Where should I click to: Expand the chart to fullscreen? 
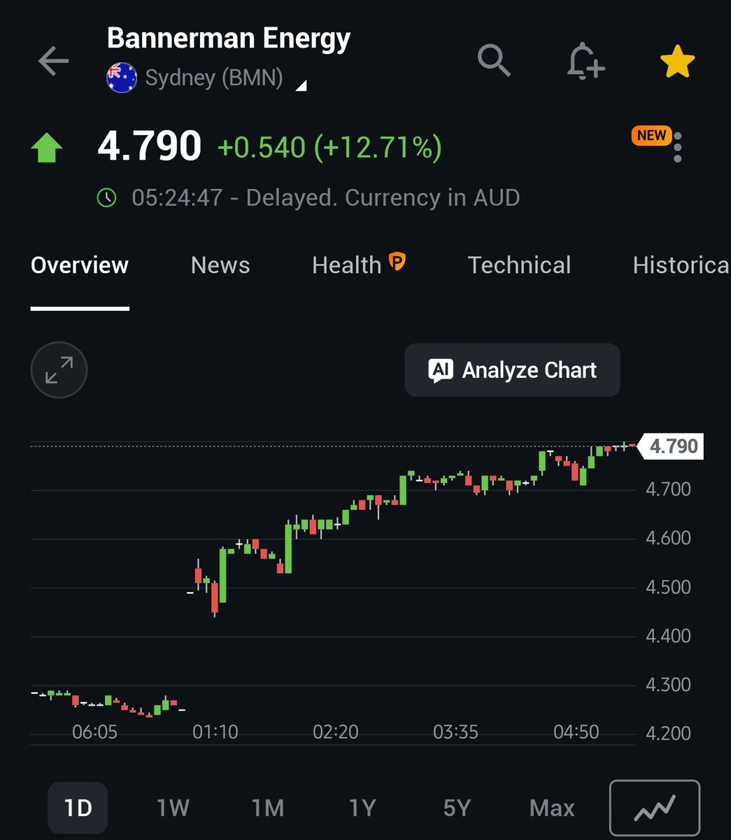(x=59, y=370)
